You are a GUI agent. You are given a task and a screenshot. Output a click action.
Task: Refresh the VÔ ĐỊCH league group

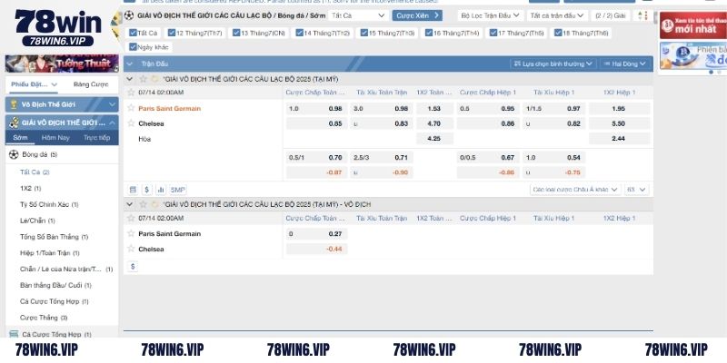[x=154, y=204]
